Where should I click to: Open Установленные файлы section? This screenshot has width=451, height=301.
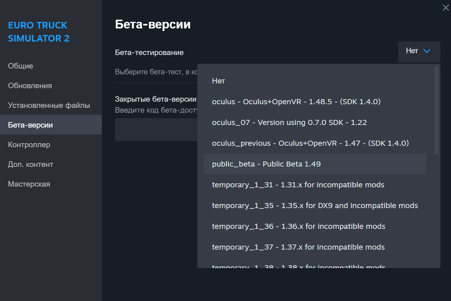pyautogui.click(x=49, y=105)
